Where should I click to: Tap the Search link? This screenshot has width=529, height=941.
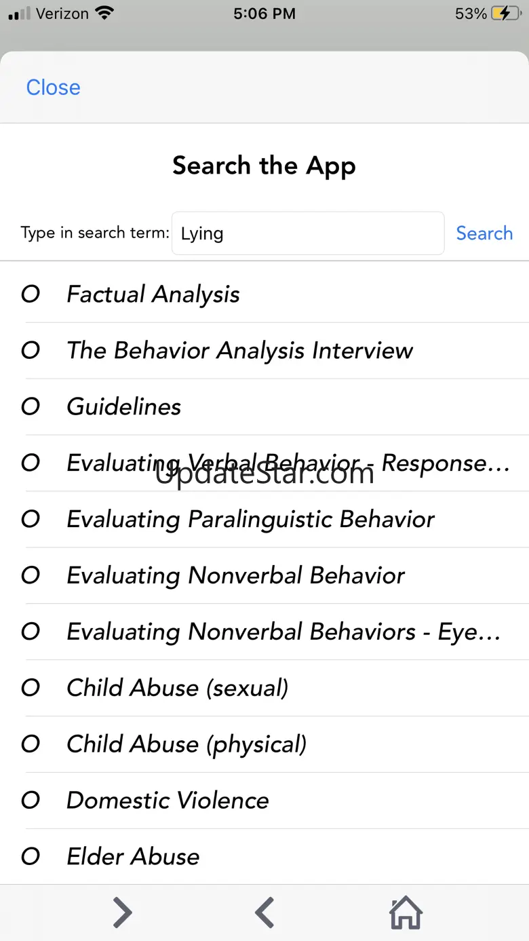coord(484,233)
